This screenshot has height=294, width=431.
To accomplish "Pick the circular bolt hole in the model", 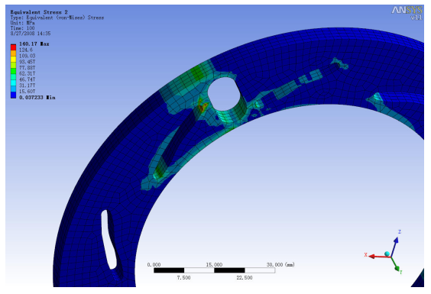I will pos(224,94).
